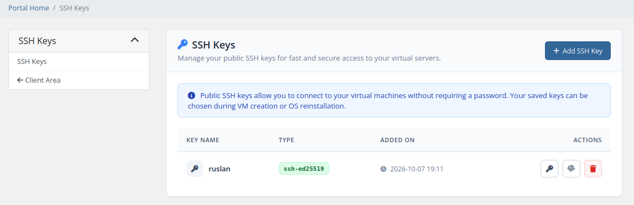The height and width of the screenshot is (205, 634).
Task: Select the ssh-ed25519 type badge
Action: click(x=304, y=168)
